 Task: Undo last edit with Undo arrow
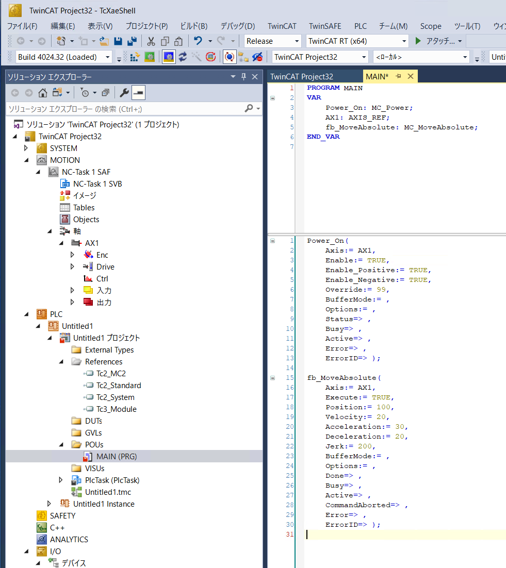[198, 41]
